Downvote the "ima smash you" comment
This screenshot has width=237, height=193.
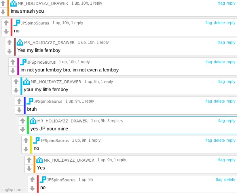point(3,12)
